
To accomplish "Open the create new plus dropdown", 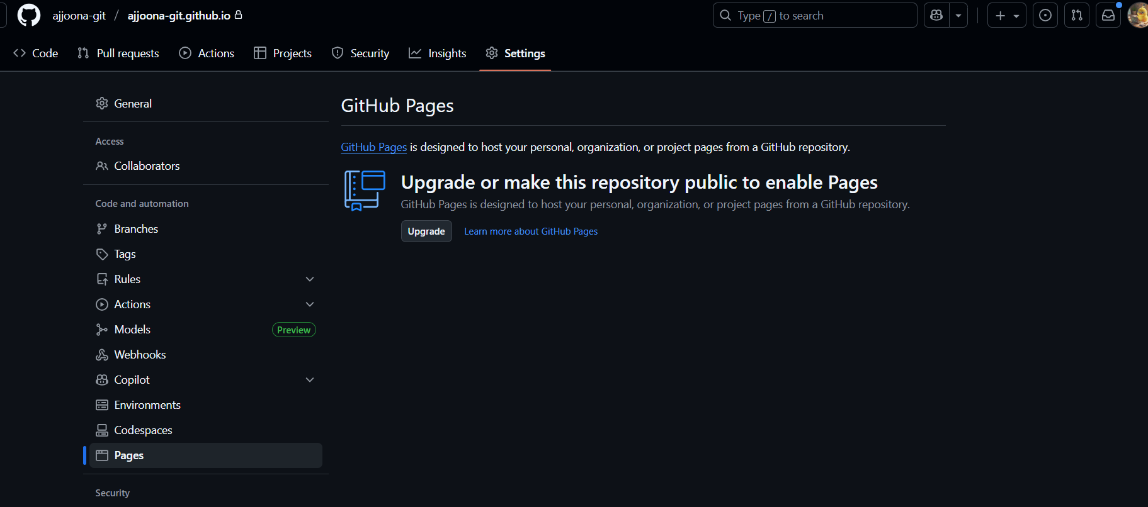I will (1006, 16).
